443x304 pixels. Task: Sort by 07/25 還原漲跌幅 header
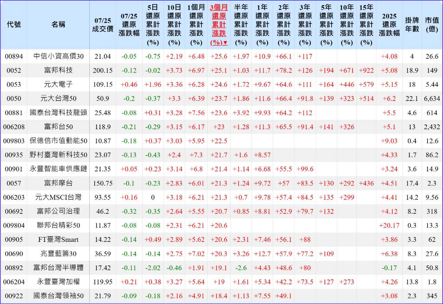pyautogui.click(x=129, y=25)
